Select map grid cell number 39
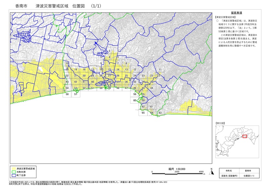The width and height of the screenshot is (265, 187). (x=101, y=82)
